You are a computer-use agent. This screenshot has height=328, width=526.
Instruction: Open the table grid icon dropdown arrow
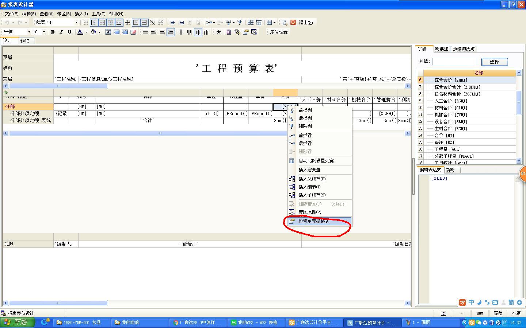(274, 22)
